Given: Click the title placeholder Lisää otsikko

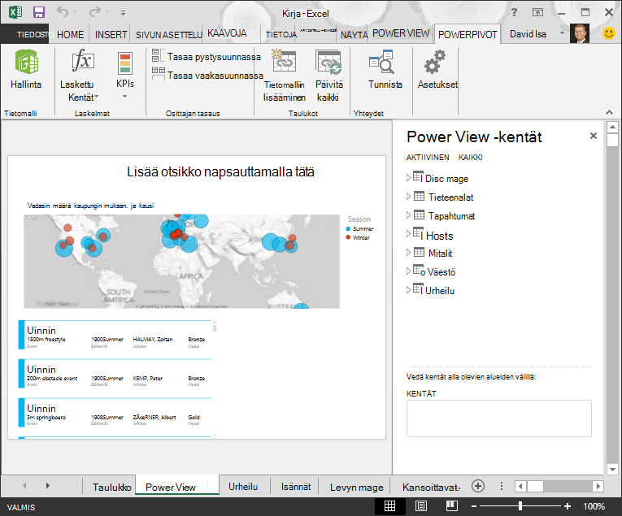Looking at the screenshot, I should [220, 172].
